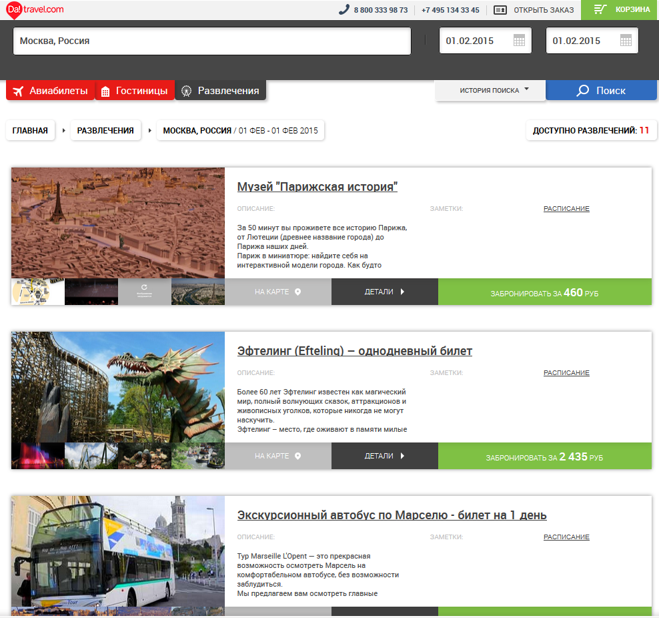
Task: Open the Корзина cart button
Action: tap(620, 9)
